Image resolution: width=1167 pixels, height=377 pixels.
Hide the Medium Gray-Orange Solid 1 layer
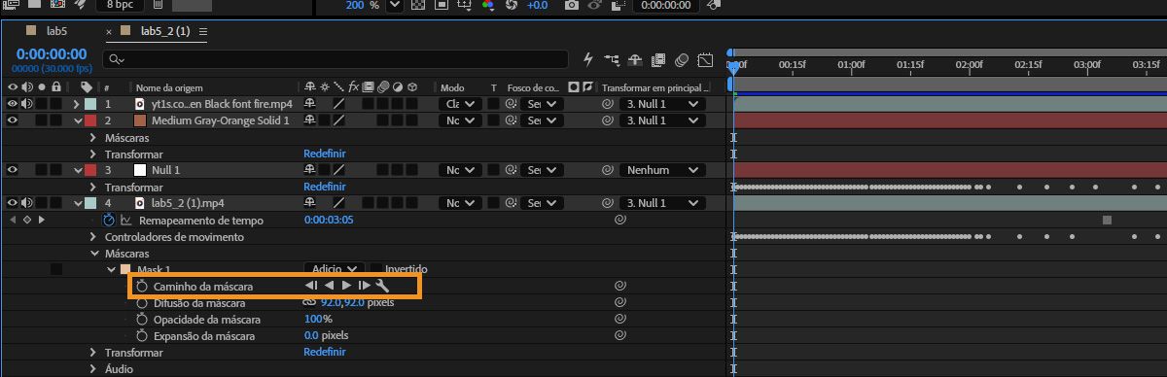pyautogui.click(x=13, y=120)
